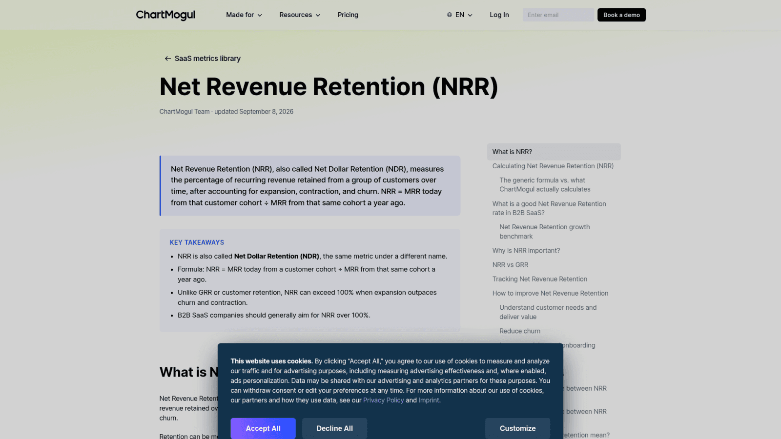The height and width of the screenshot is (439, 781).
Task: Open How to improve Net Revenue Retention
Action: pos(550,293)
